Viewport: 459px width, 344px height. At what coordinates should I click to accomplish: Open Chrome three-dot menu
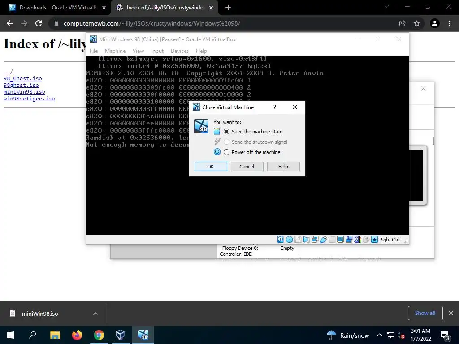tap(449, 23)
